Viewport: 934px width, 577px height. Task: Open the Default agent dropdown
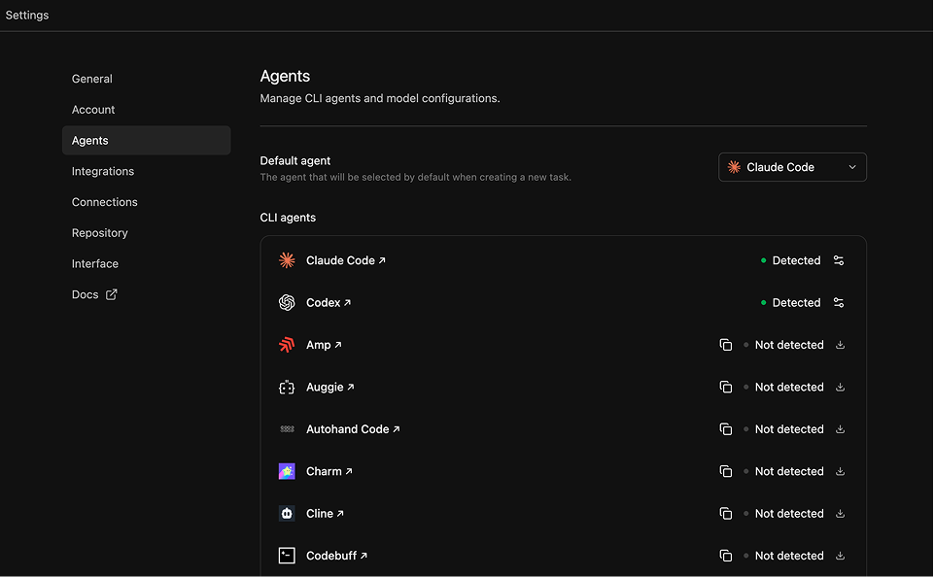click(792, 167)
